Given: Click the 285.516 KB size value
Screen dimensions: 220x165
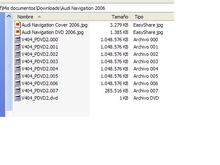Looking at the screenshot, I should (116, 91).
